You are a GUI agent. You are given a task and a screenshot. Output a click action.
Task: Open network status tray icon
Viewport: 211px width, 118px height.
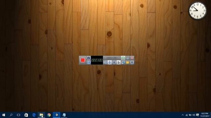187,115
